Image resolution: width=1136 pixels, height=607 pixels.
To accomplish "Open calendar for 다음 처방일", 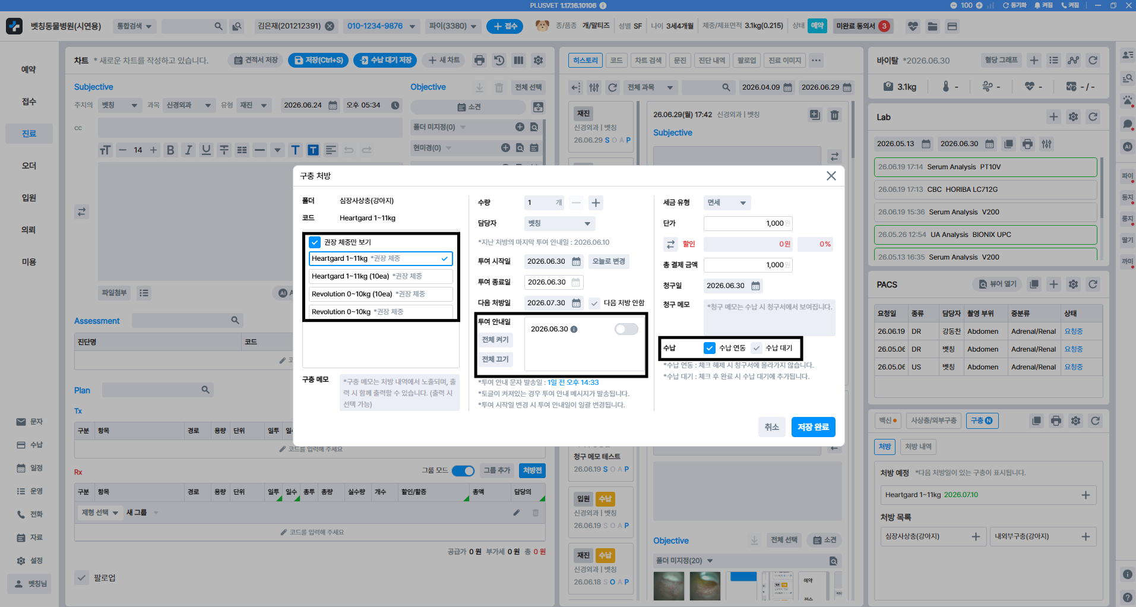I will coord(576,303).
